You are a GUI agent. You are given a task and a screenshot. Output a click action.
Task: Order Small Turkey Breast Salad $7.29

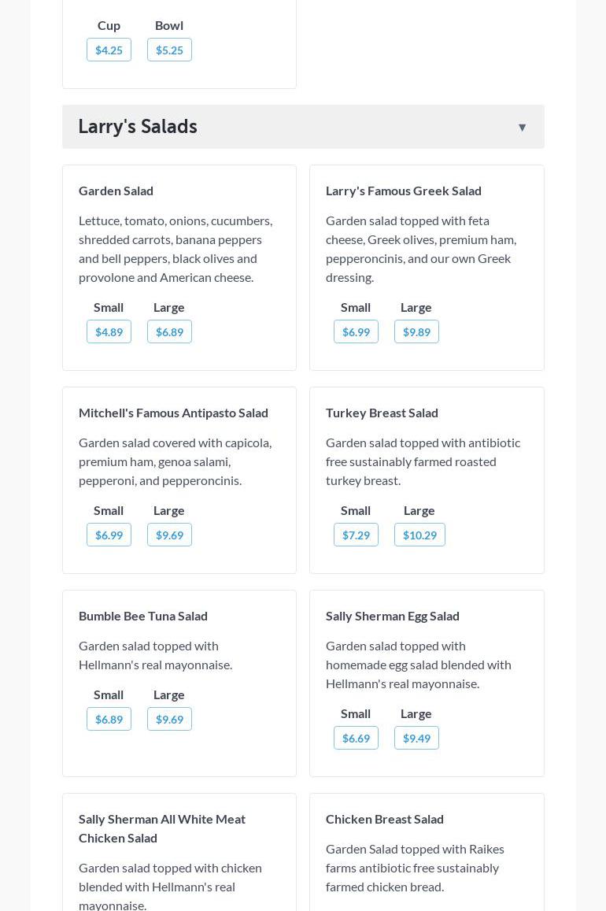pos(356,535)
